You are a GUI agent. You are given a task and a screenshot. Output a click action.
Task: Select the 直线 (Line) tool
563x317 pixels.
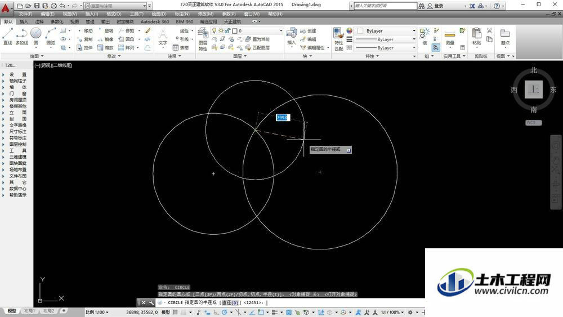[x=7, y=36]
